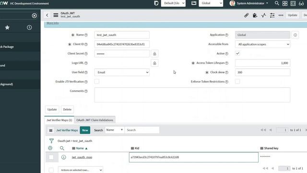Show help for Name field
Screen dimensions: 307x173
(x=86, y=35)
